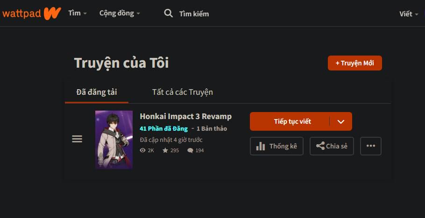The height and width of the screenshot is (218, 425).
Task: Click the + Truyện Mới button
Action: [x=355, y=63]
